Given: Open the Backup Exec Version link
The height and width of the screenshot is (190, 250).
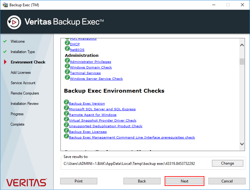Looking at the screenshot, I should [87, 103].
